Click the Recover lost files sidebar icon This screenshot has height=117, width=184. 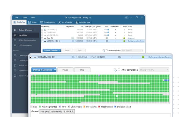[15, 66]
